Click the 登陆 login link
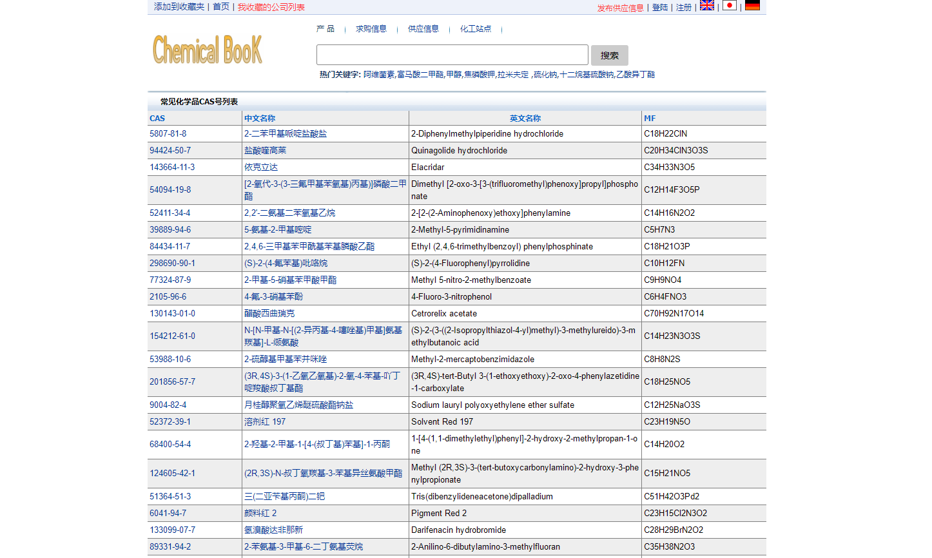The image size is (932, 558). coord(660,8)
